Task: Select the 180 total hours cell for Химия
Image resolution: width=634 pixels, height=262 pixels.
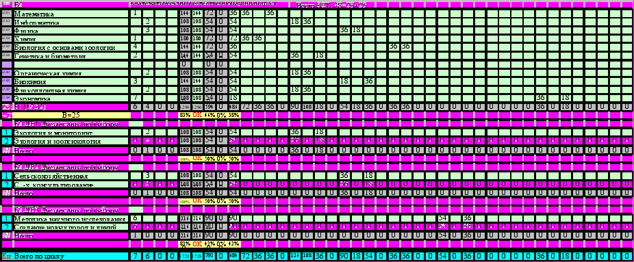Action: [x=185, y=39]
